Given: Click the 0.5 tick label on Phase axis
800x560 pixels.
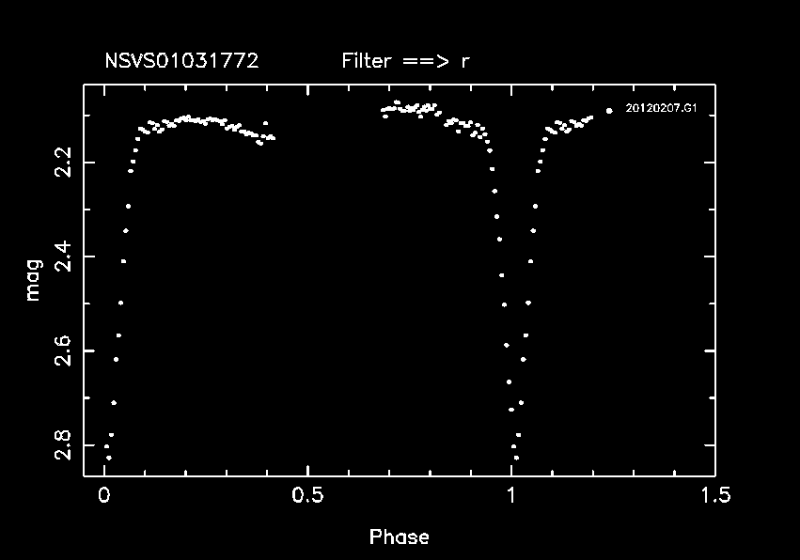Looking at the screenshot, I should click(307, 495).
